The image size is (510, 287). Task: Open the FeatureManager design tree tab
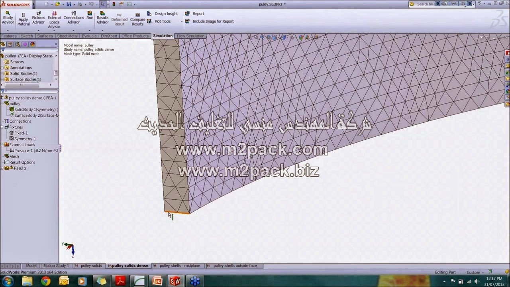(x=3, y=44)
